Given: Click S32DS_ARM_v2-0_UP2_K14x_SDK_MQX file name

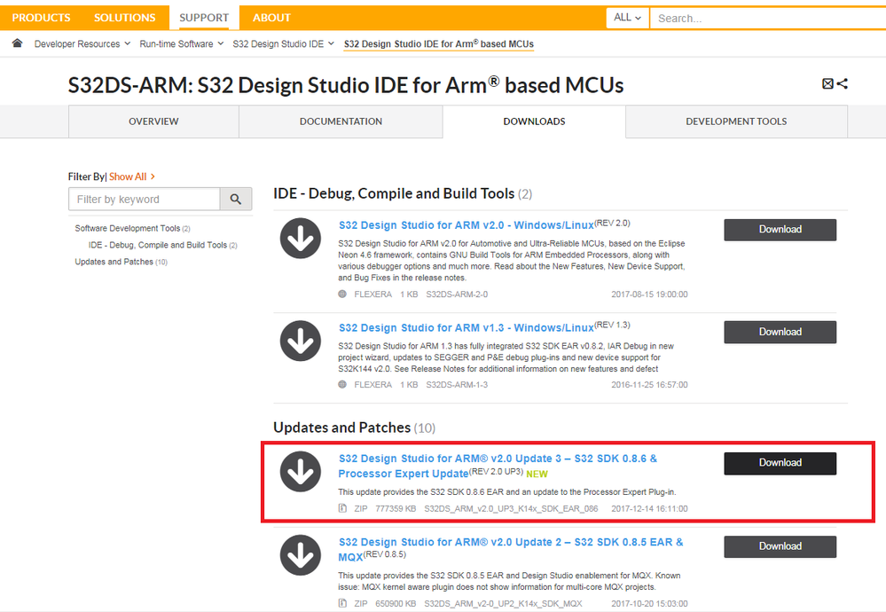Looking at the screenshot, I should click(503, 603).
